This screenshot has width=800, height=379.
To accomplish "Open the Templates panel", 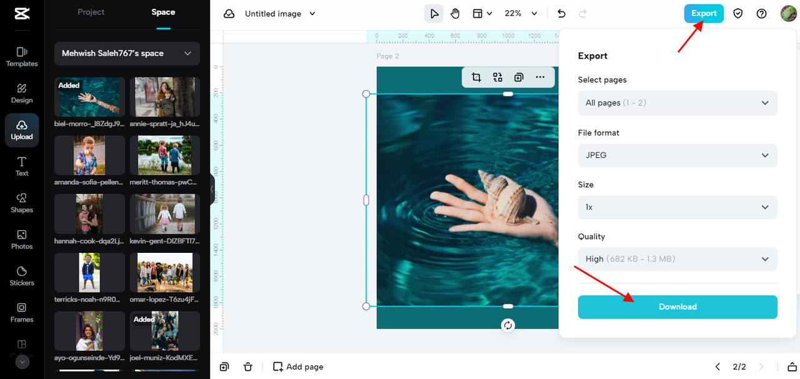I will tap(22, 57).
